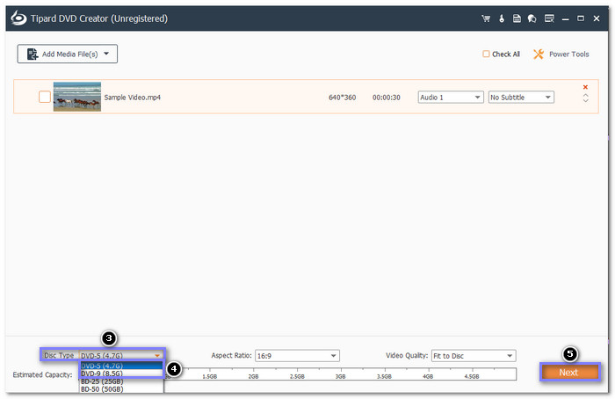
Task: Click the Power Tools wrench icon
Action: click(539, 54)
